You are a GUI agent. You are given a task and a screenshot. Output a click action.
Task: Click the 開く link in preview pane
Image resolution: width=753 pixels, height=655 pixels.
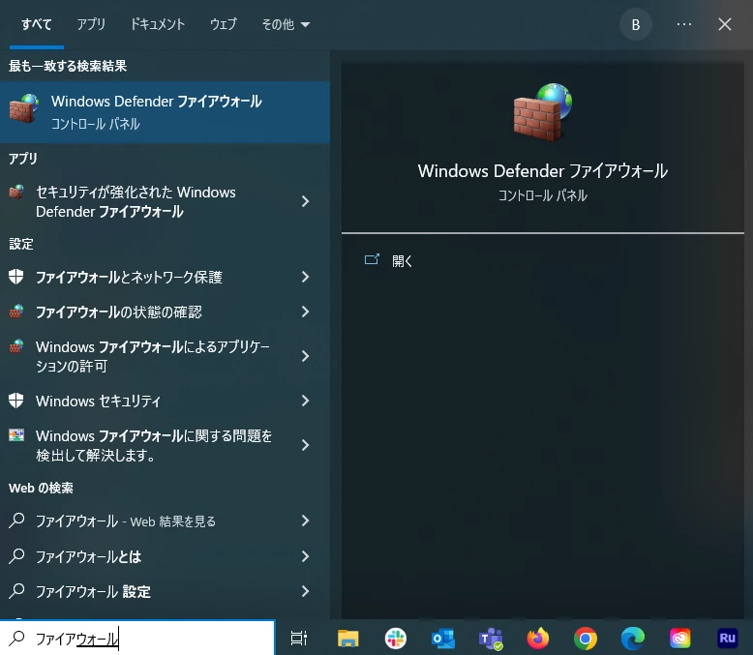(402, 261)
